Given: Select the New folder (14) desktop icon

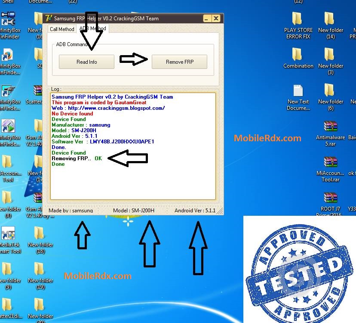Looking at the screenshot, I should (x=331, y=25).
